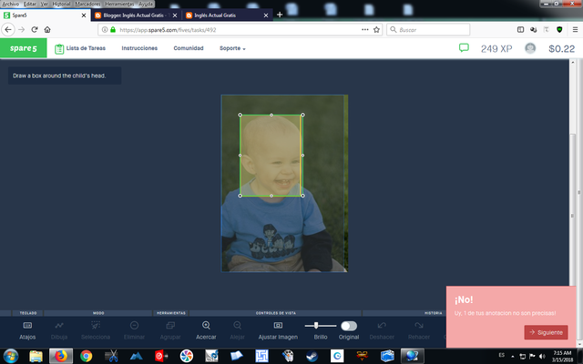Image resolution: width=583 pixels, height=364 pixels.
Task: Click the top-left handle of the box
Action: (x=240, y=115)
